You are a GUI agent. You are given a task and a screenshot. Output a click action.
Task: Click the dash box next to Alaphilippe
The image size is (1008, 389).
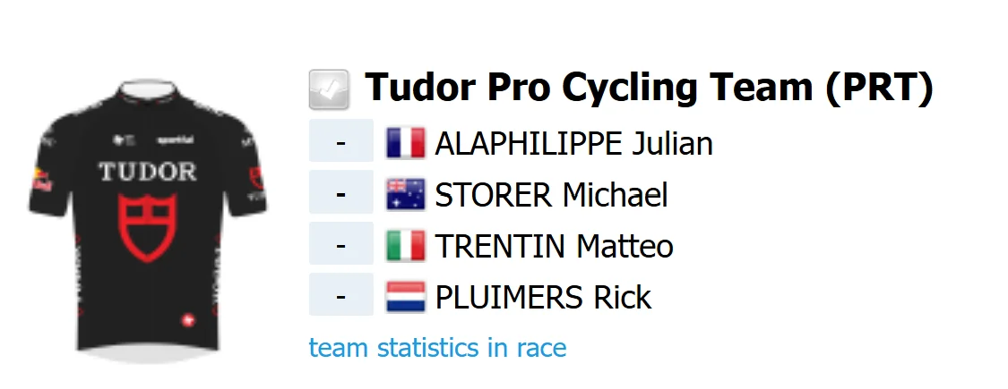coord(341,140)
